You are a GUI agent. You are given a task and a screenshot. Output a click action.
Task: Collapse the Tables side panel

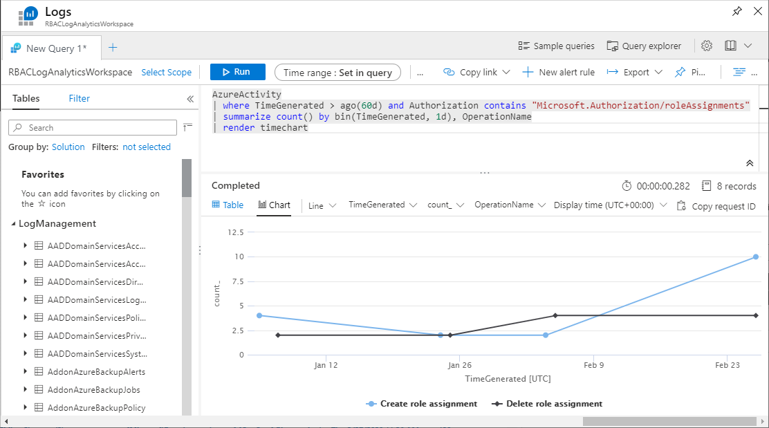pyautogui.click(x=190, y=99)
